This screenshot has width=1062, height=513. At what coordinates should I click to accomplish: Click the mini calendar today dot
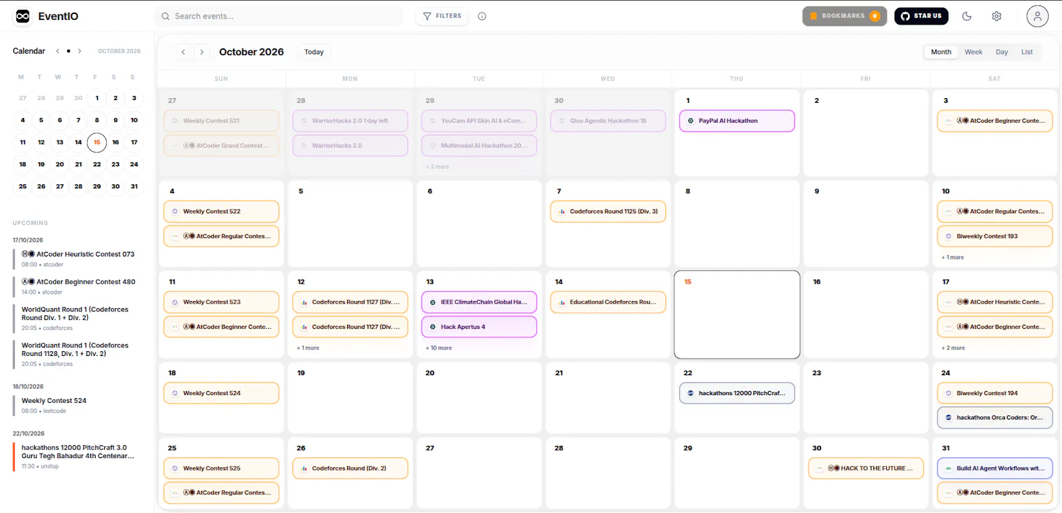click(x=68, y=51)
